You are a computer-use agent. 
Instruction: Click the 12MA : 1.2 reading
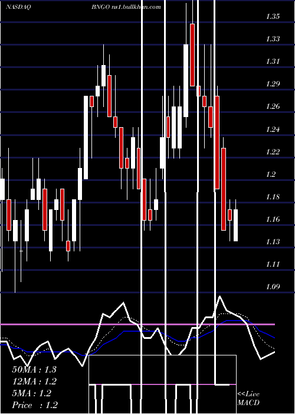pyautogui.click(x=34, y=381)
